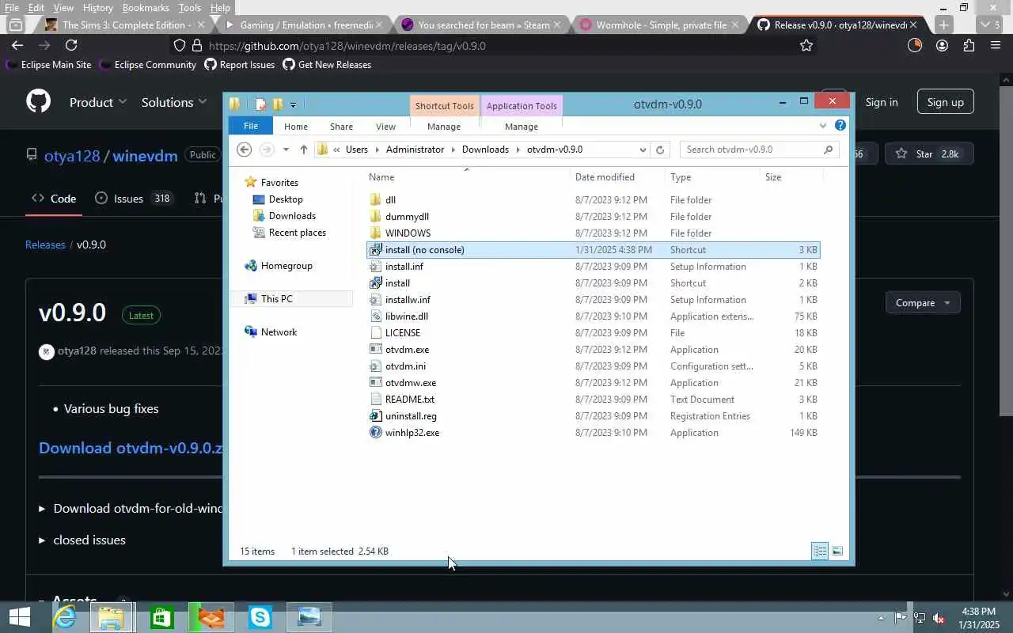
Task: Click Windows Store taskbar icon
Action: tap(162, 616)
